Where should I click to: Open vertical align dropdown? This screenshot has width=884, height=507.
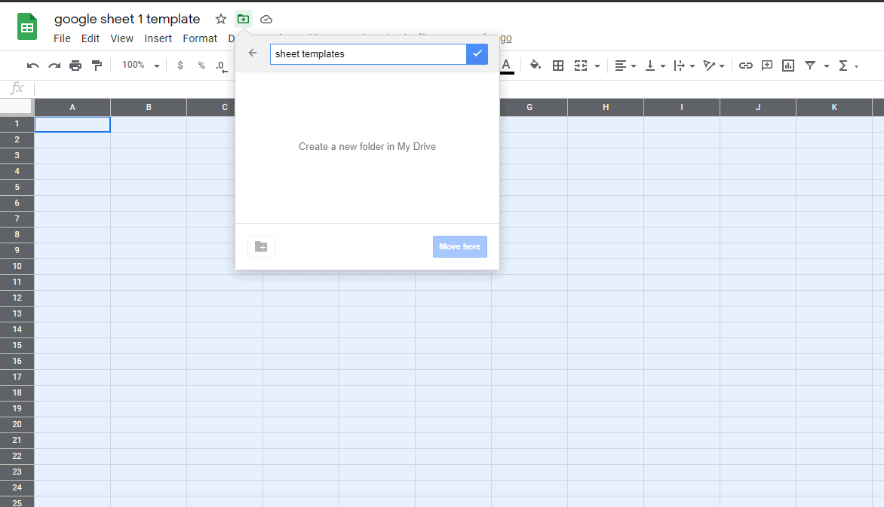coord(655,66)
